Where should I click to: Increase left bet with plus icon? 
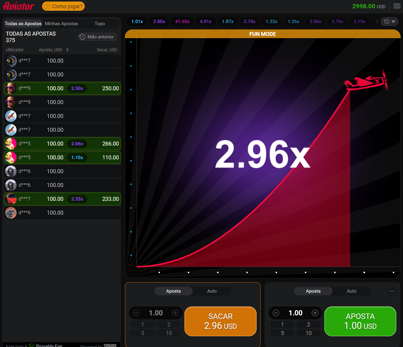coord(175,313)
